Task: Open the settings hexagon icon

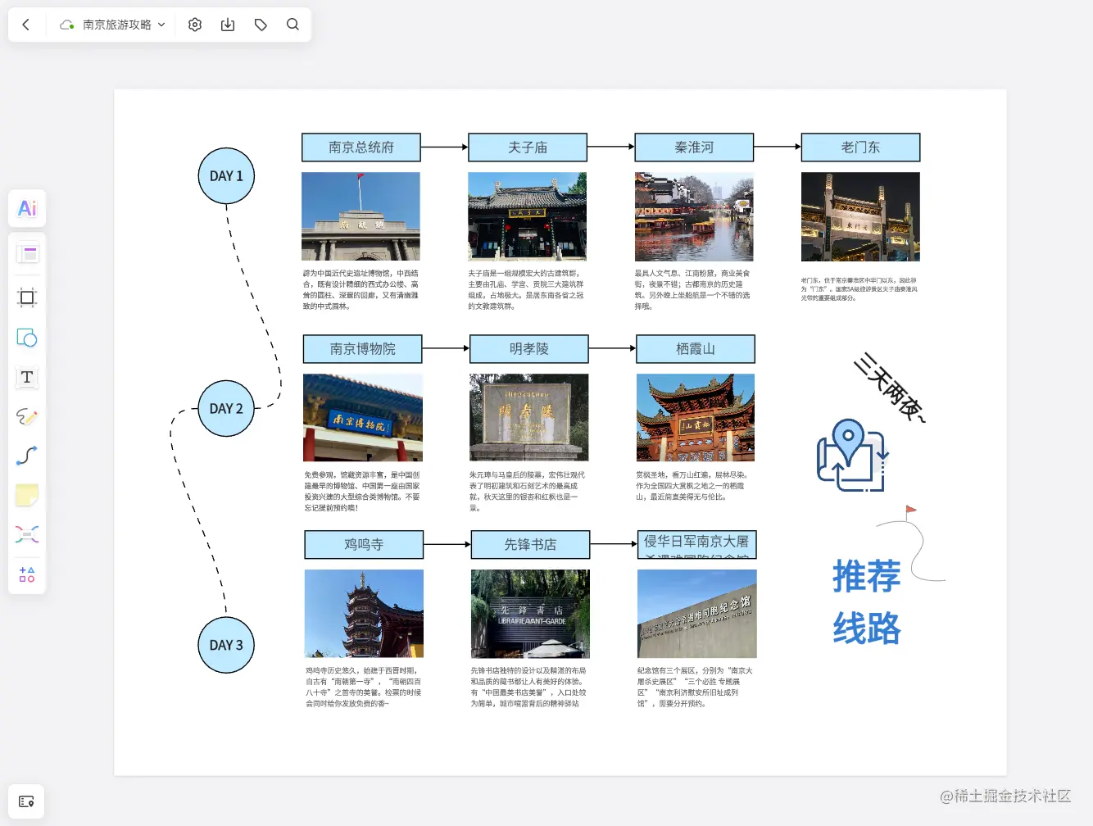Action: (195, 25)
